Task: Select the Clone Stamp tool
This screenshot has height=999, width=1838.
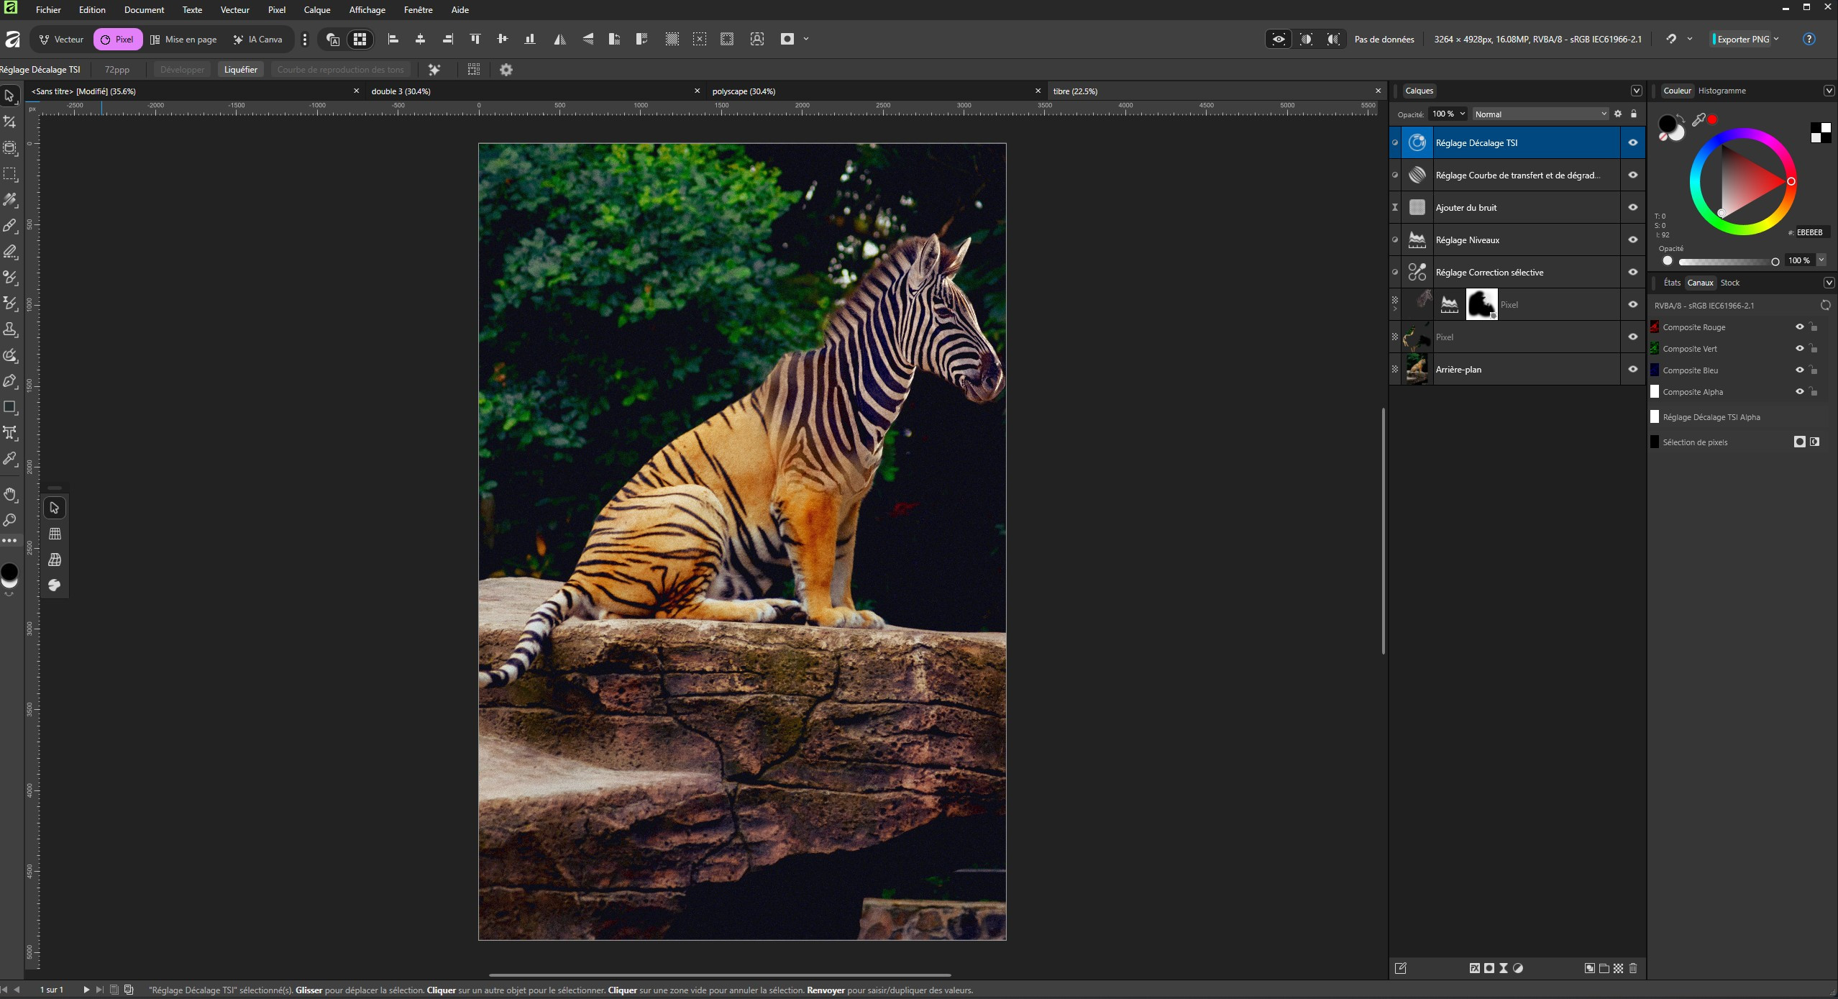Action: (10, 329)
